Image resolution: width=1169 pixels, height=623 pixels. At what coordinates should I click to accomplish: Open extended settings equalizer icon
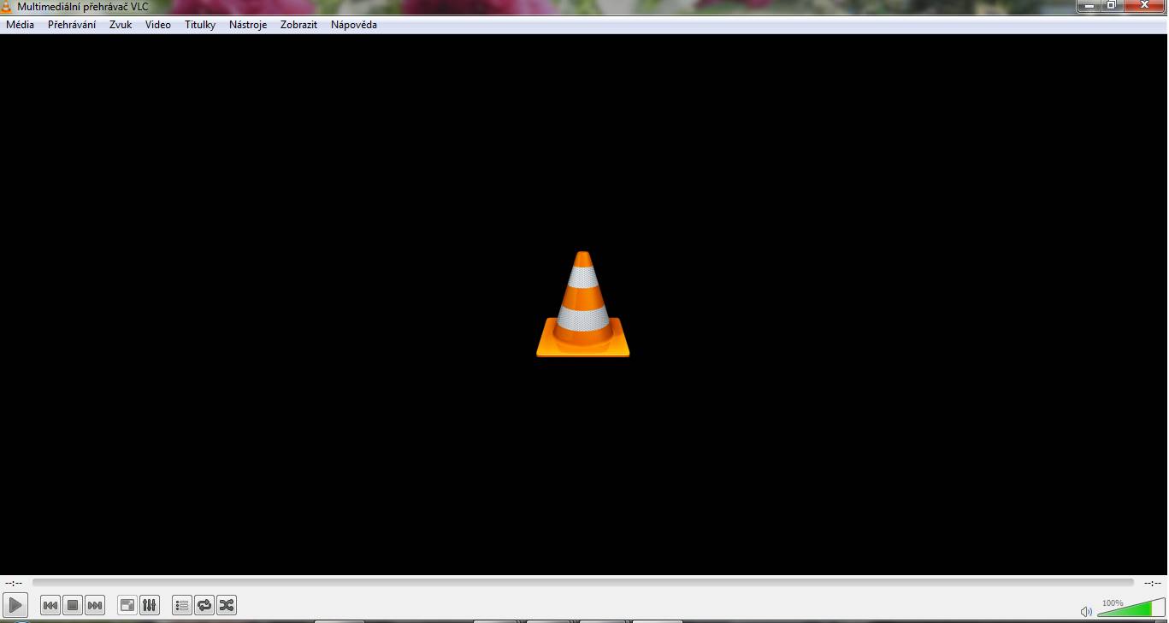[150, 605]
